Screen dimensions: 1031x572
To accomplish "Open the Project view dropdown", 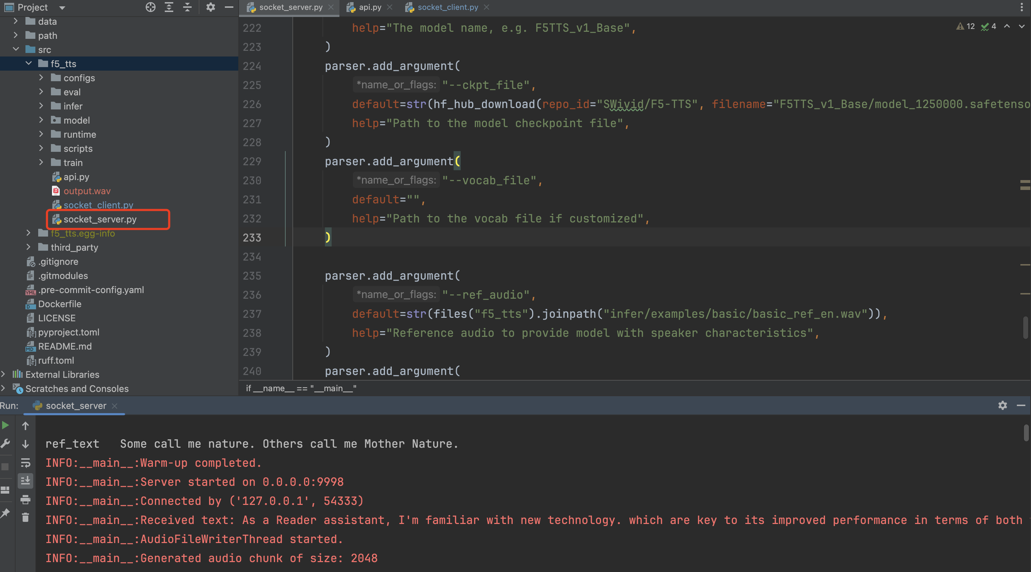I will click(62, 7).
